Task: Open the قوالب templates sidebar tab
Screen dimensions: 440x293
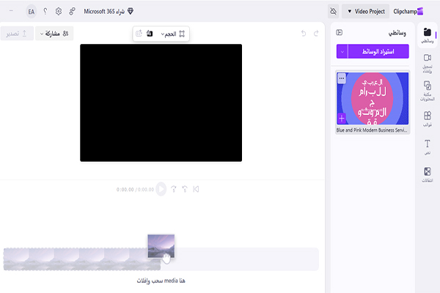Action: [x=427, y=119]
